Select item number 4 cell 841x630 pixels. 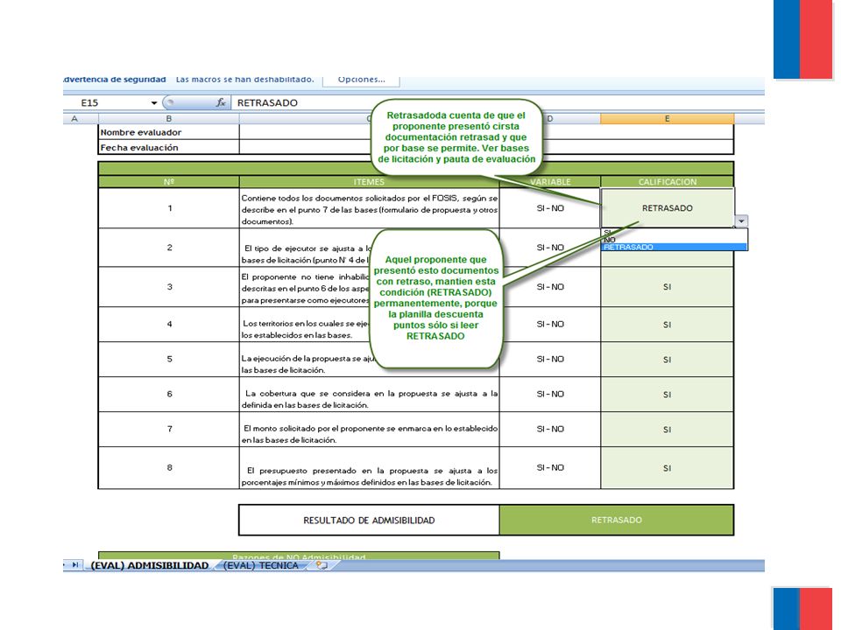click(169, 324)
